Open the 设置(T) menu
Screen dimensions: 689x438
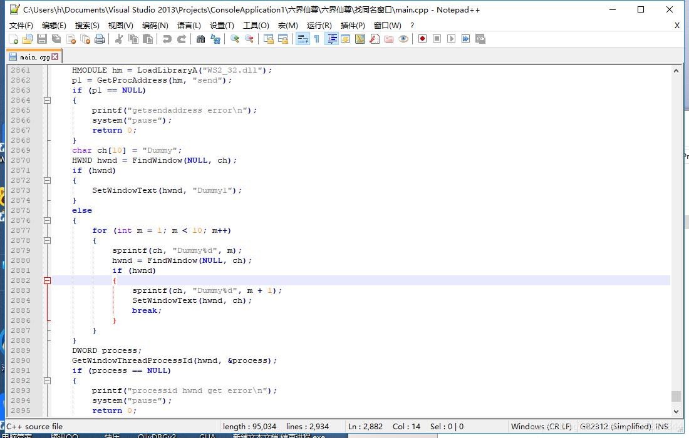[x=222, y=26]
